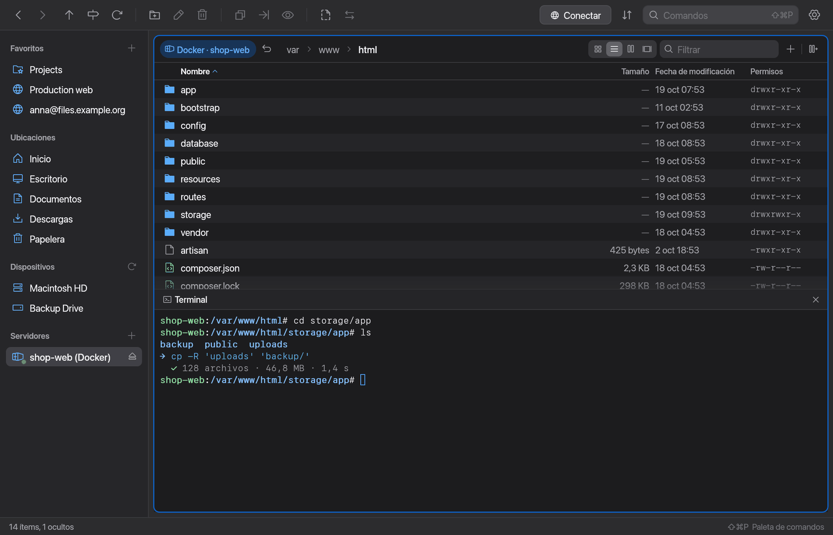
Task: Switch to list view
Action: point(614,49)
